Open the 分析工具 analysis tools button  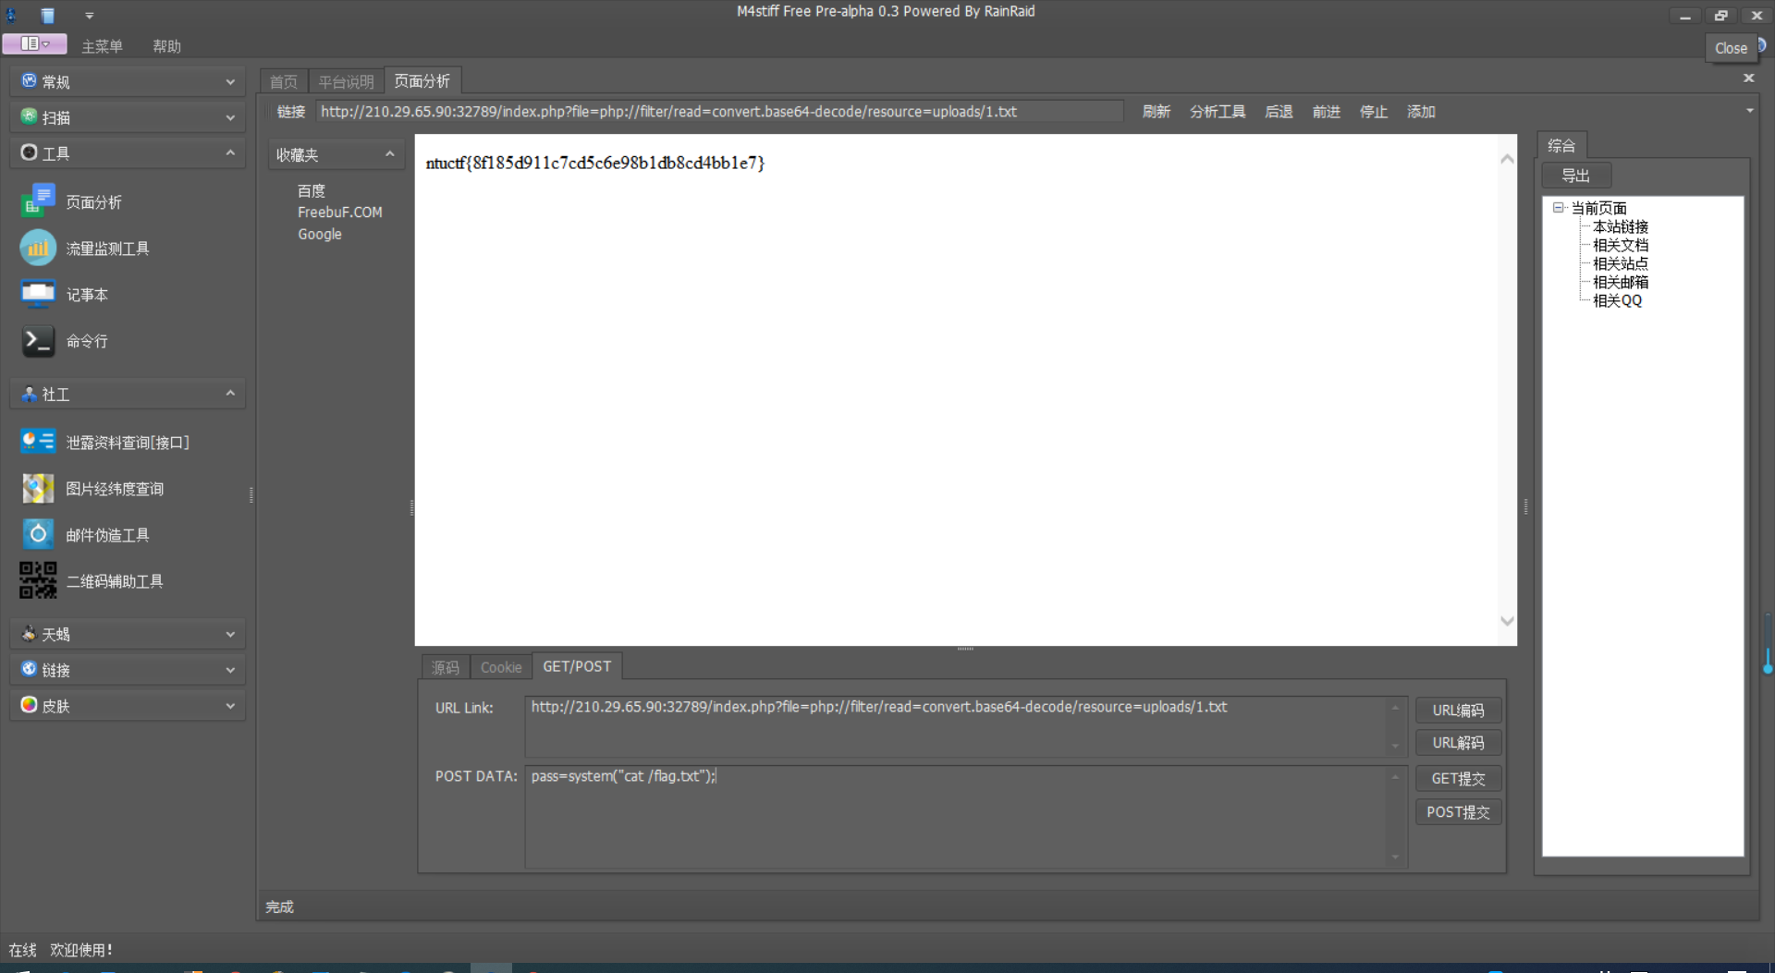tap(1218, 112)
